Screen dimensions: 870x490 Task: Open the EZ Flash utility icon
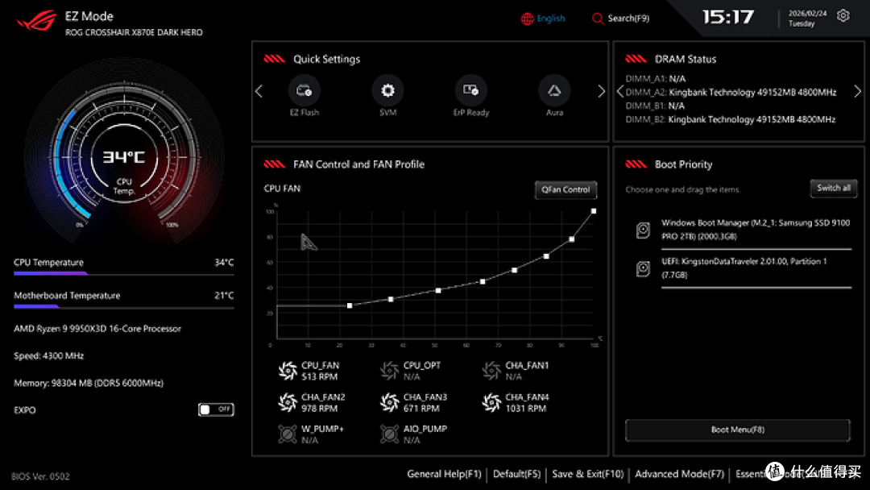click(x=304, y=90)
